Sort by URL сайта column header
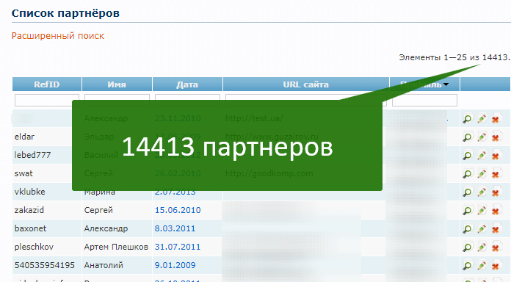 coord(305,84)
